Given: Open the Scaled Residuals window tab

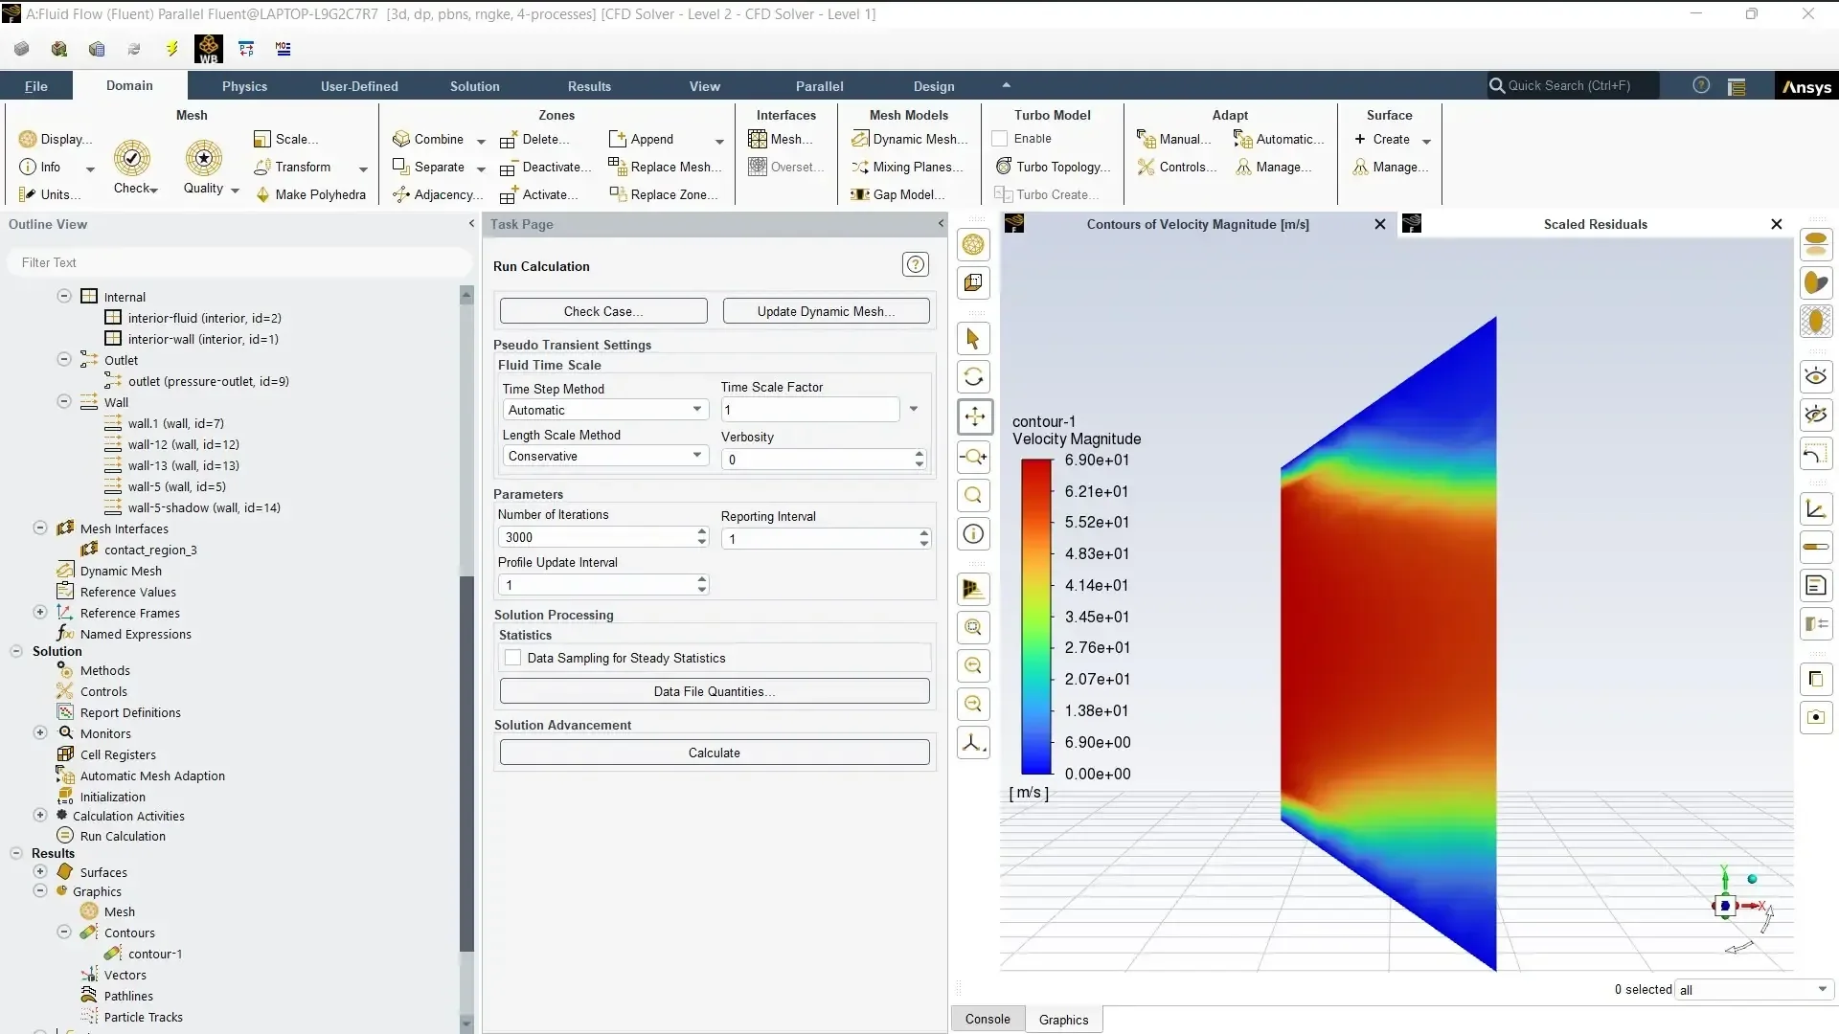Looking at the screenshot, I should tap(1595, 224).
